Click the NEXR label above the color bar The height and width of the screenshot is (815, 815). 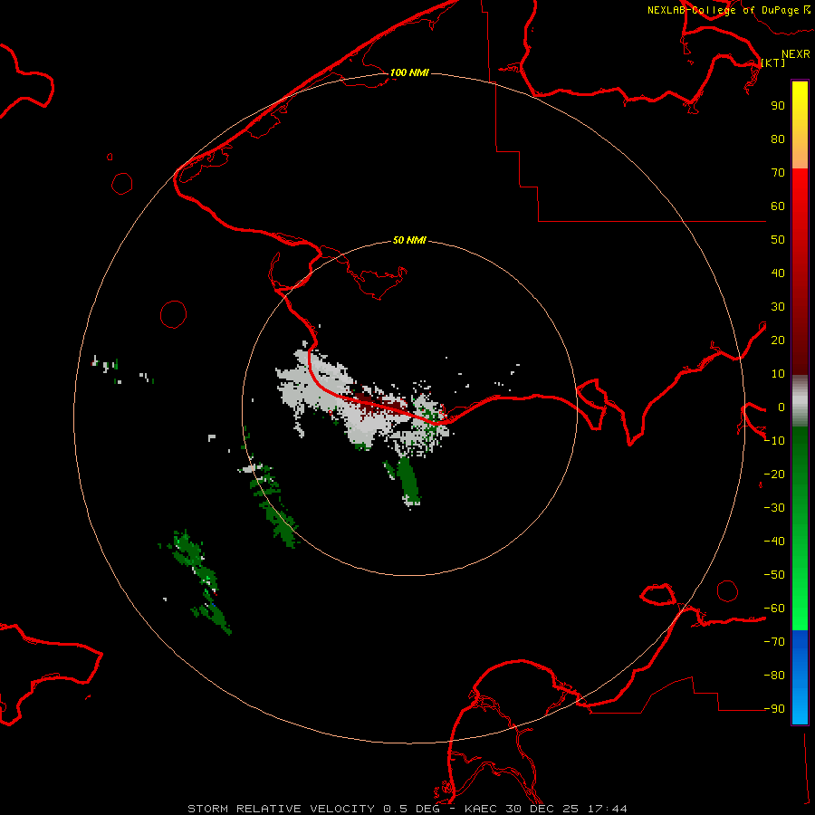point(796,53)
